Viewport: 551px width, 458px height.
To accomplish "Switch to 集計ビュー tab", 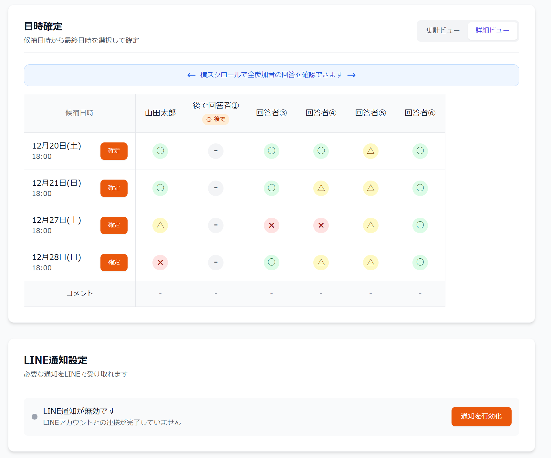I will pyautogui.click(x=442, y=31).
